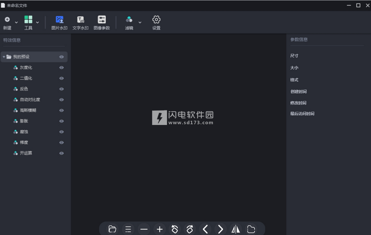
Task: Click the open folder icon in bottom bar
Action: point(112,229)
